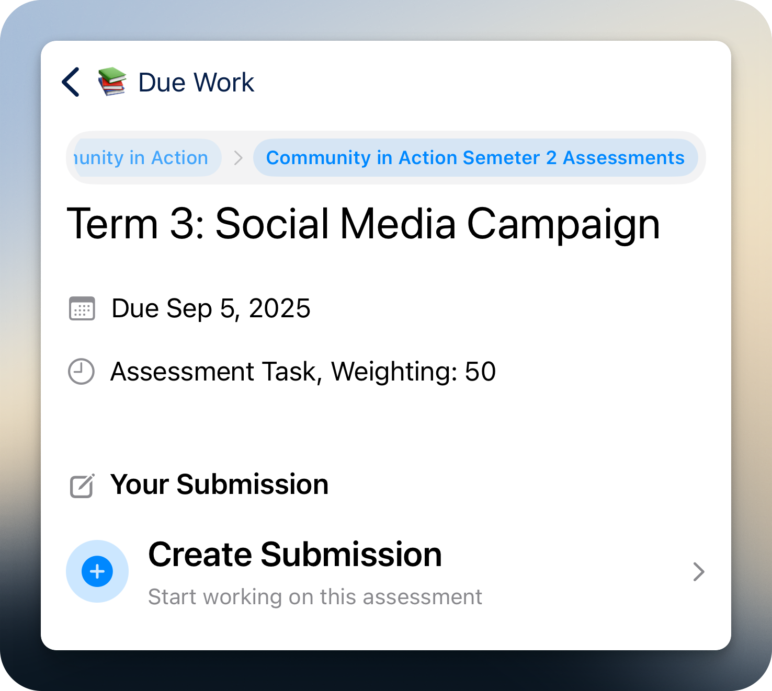Select the Your Submission section heading
The width and height of the screenshot is (772, 691).
click(220, 485)
